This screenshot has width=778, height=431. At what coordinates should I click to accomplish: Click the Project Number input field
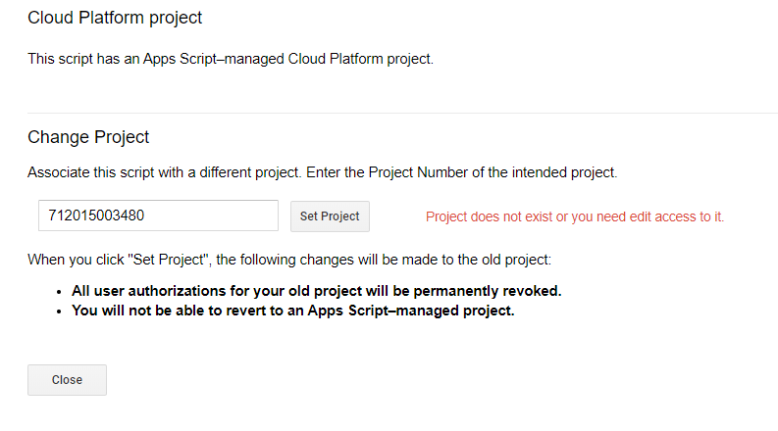pos(158,215)
